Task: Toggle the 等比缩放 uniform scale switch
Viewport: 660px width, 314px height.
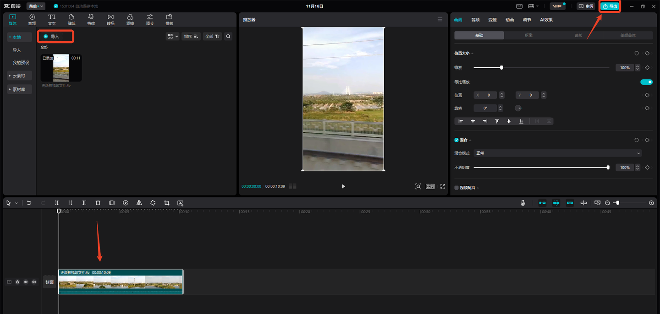Action: [x=646, y=82]
